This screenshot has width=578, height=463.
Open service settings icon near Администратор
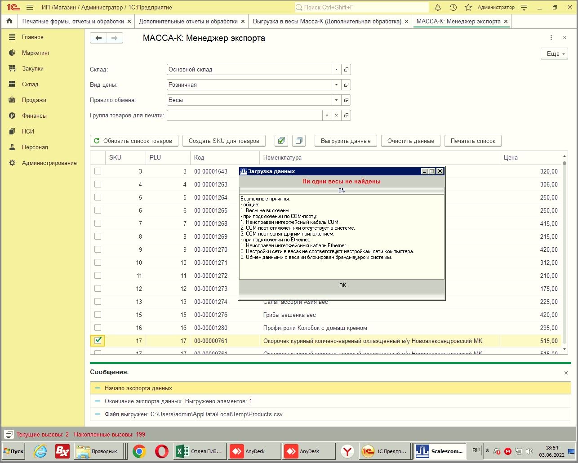click(x=524, y=7)
